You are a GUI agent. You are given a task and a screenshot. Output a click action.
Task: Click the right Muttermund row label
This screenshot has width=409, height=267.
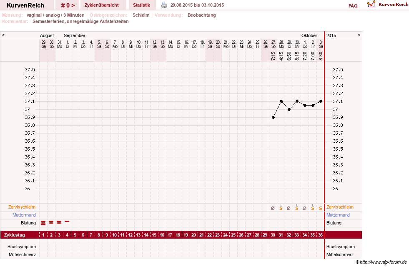coord(338,215)
